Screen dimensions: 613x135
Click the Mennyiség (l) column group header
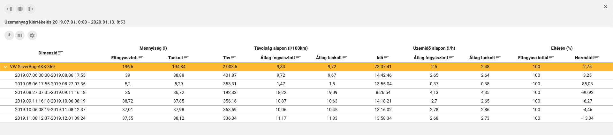coord(153,48)
